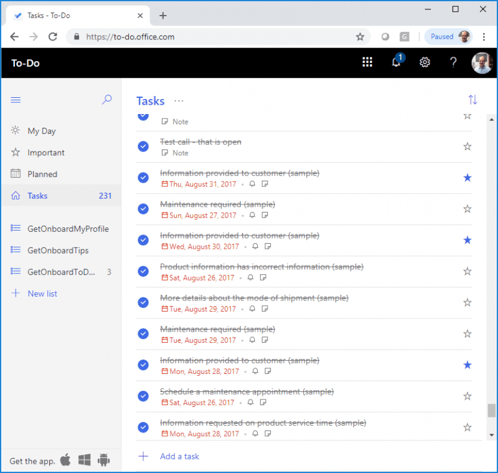Open the Office apps launcher grid
498x473 pixels.
pyautogui.click(x=367, y=62)
